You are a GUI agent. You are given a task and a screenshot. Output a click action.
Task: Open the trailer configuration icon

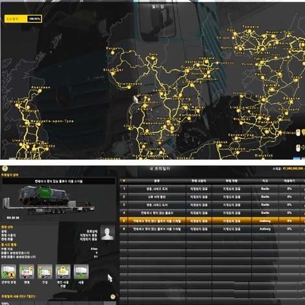[x=45, y=272]
